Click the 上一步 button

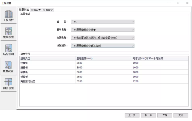132,115
